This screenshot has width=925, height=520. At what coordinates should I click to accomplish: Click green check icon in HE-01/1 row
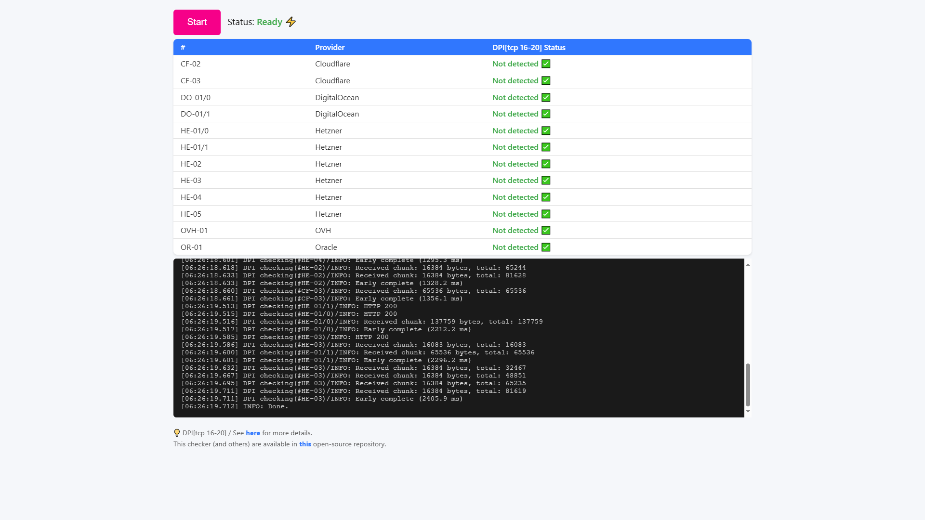(546, 147)
